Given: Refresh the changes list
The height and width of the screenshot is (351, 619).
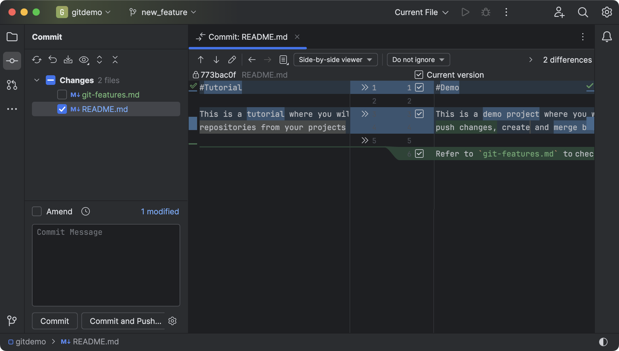Looking at the screenshot, I should tap(37, 60).
